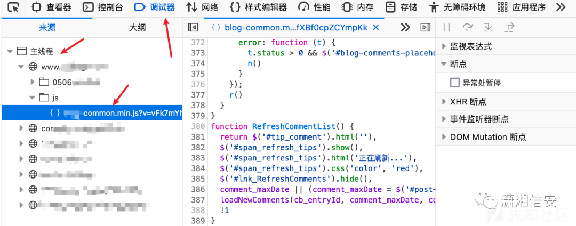
Task: Open the 样式编辑器 style editor tab
Action: point(258,7)
